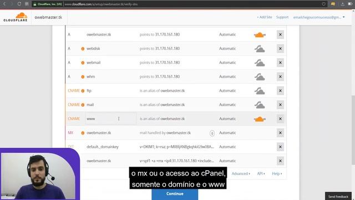Open the API dropdown
Screen dimensions: 355x200
[261, 174]
